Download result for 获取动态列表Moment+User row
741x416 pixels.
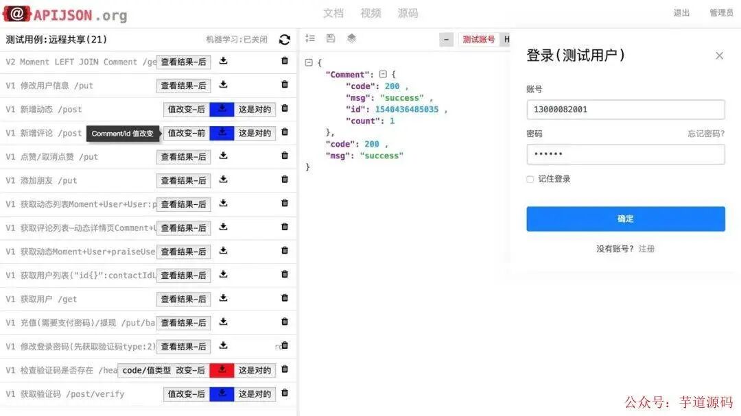point(224,203)
